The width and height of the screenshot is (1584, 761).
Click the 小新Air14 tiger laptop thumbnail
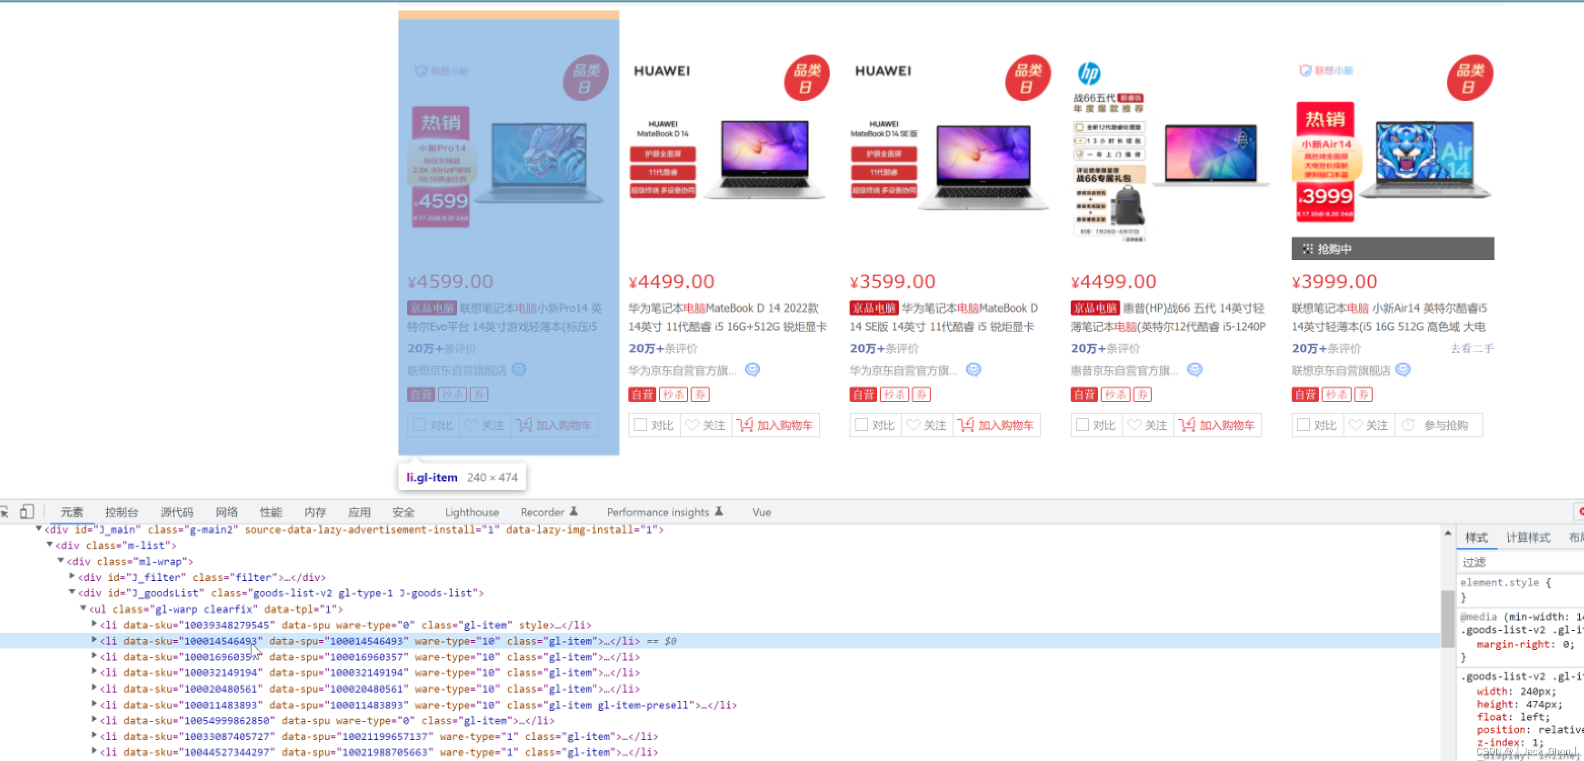pos(1425,160)
